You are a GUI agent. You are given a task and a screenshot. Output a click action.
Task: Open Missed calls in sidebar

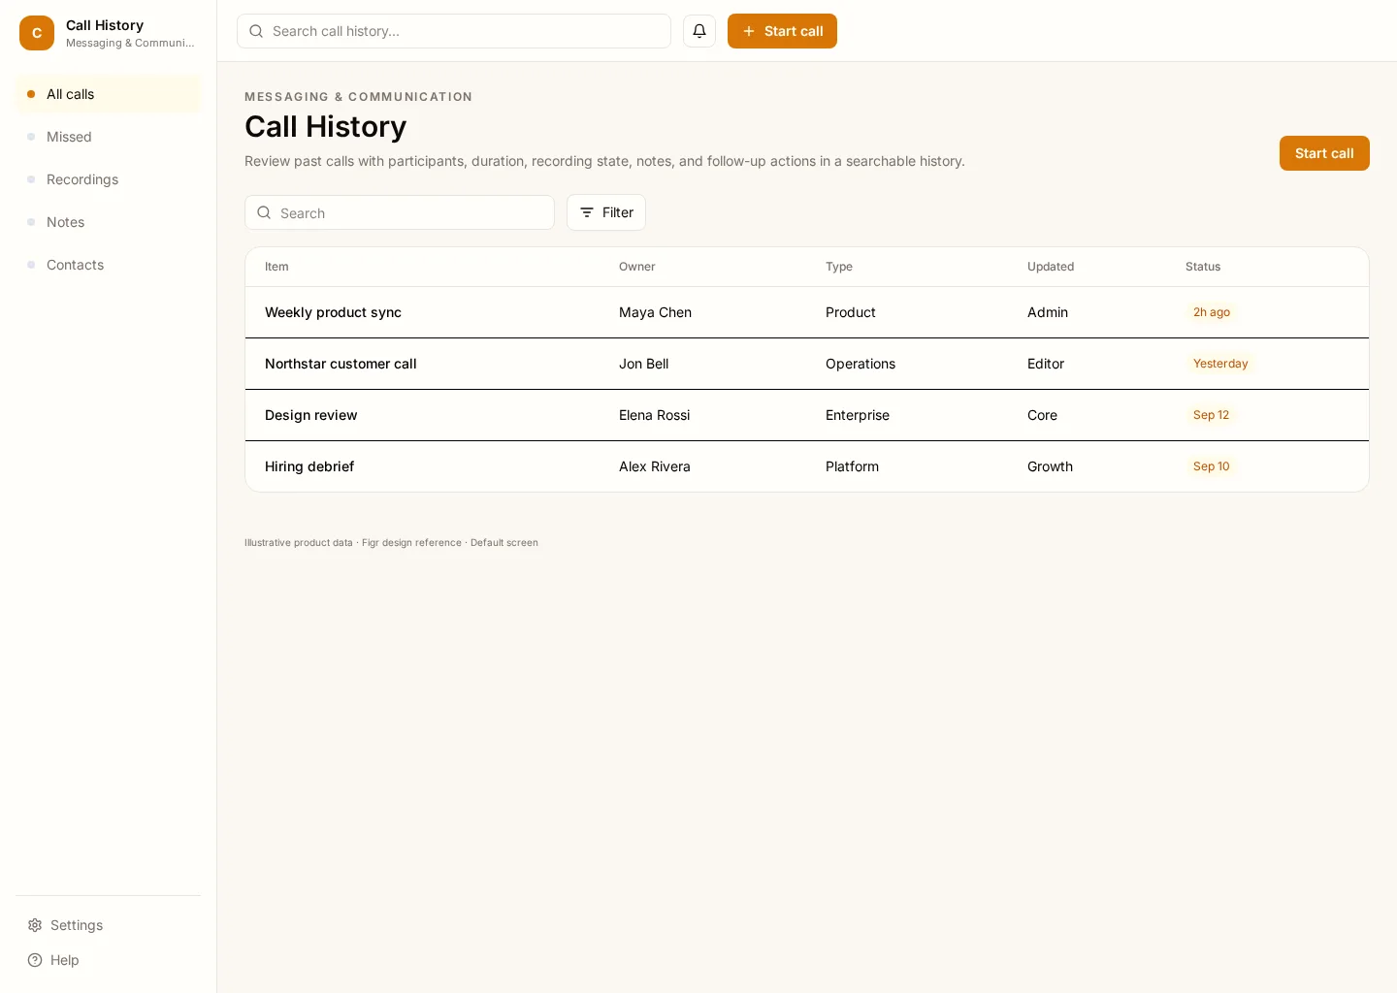tap(109, 137)
